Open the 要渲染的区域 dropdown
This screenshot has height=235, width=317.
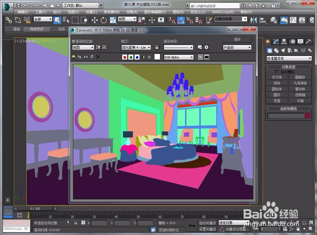pos(83,47)
